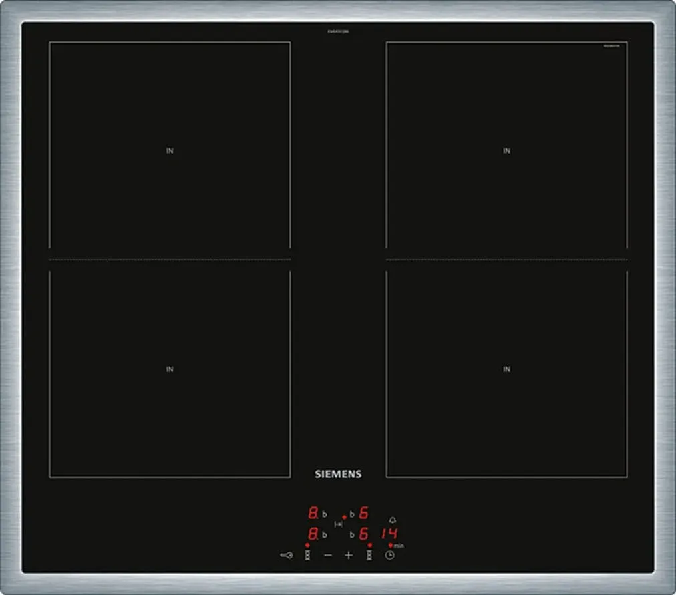Viewport: 676px width, 595px height.
Task: Tap the zone-link symbol between the displays
Action: (x=339, y=524)
